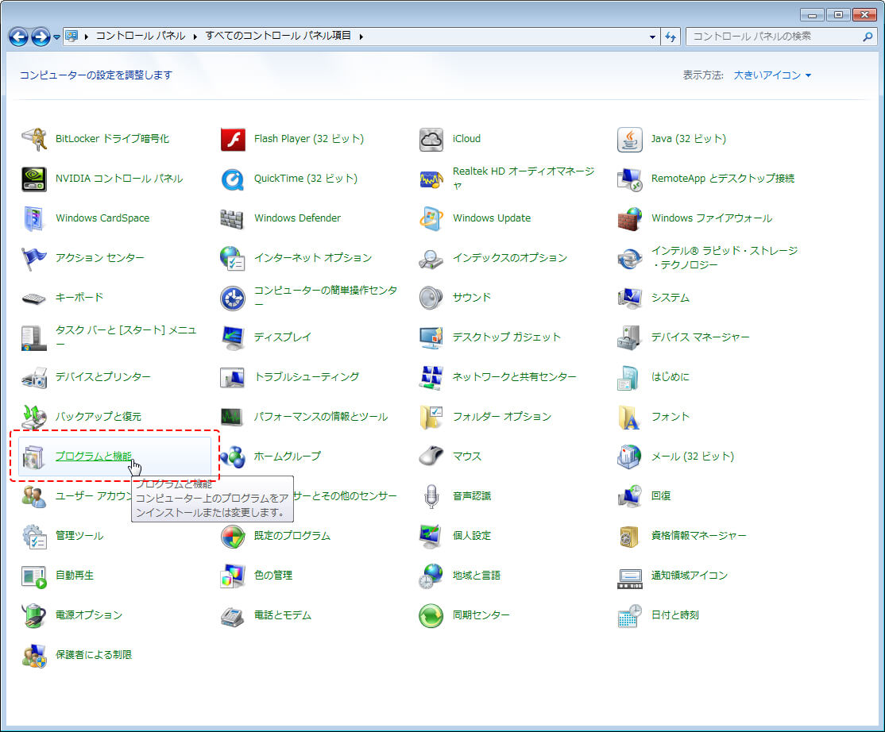Select the すべてのコントロール パネル項目 breadcrumb
This screenshot has height=732, width=885.
(x=278, y=36)
